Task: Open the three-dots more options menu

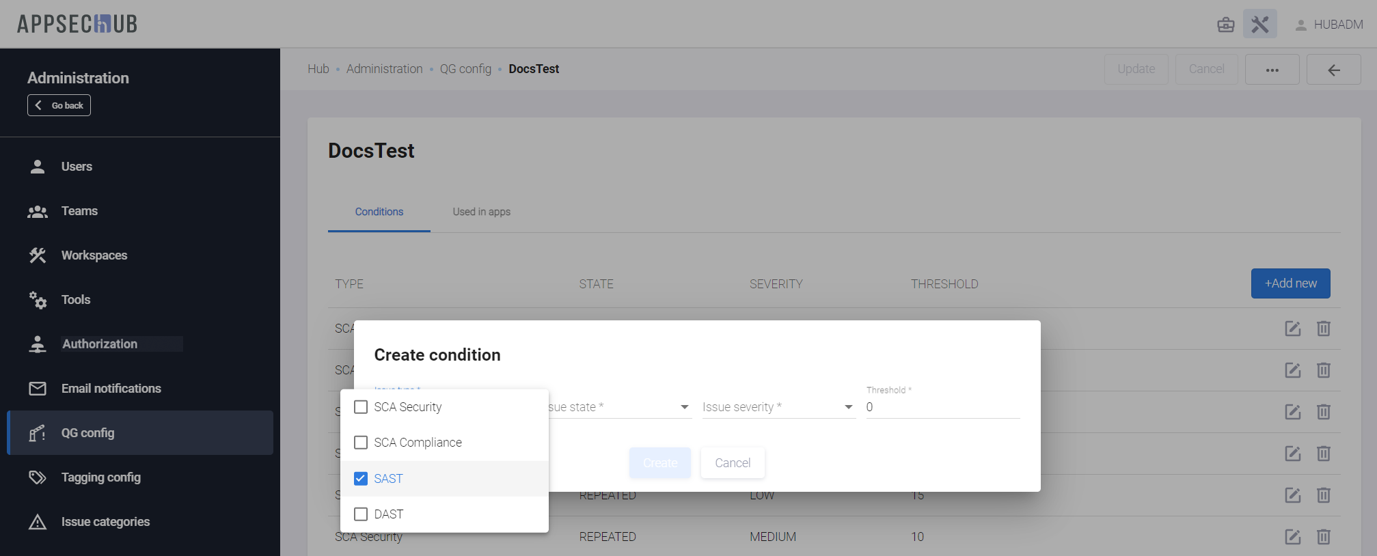Action: click(x=1272, y=70)
